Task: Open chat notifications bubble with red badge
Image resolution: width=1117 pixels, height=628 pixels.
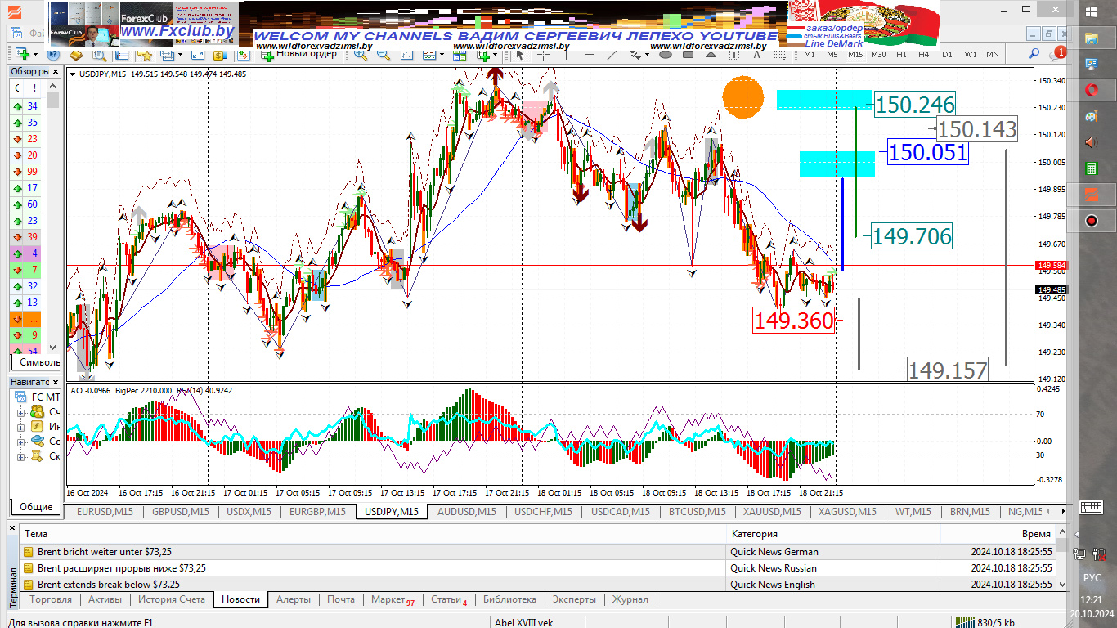Action: [x=1056, y=55]
